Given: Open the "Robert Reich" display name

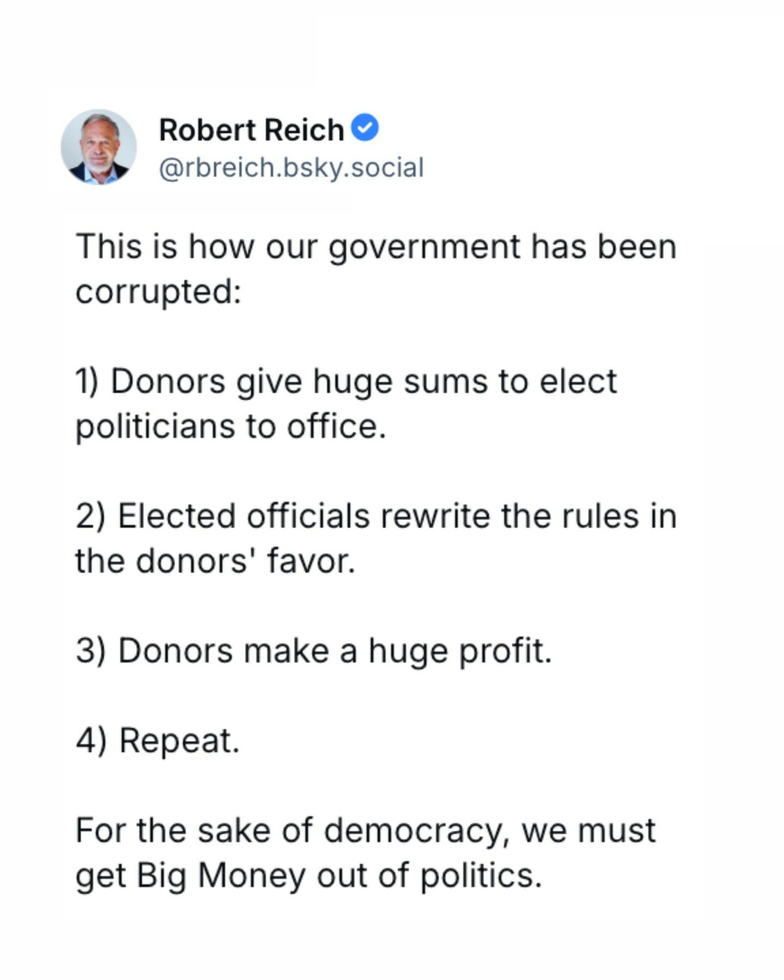Looking at the screenshot, I should pyautogui.click(x=251, y=130).
